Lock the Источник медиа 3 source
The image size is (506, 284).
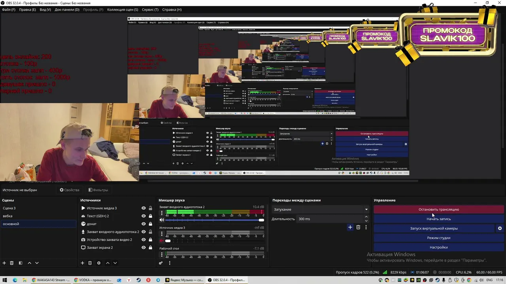(150, 208)
